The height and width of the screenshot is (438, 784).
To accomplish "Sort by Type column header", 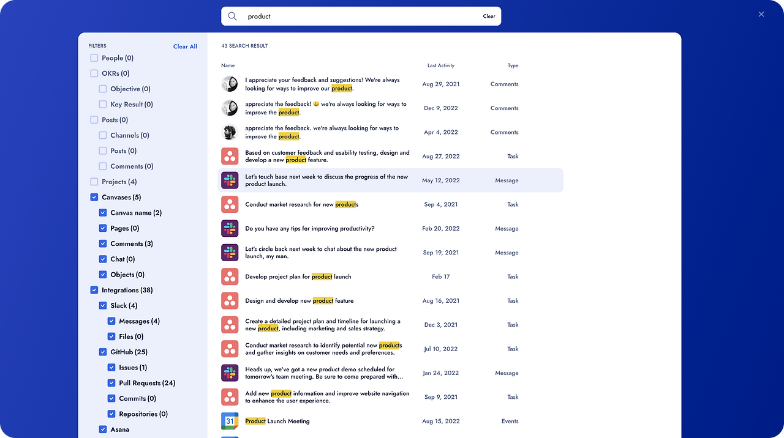I will click(x=513, y=65).
